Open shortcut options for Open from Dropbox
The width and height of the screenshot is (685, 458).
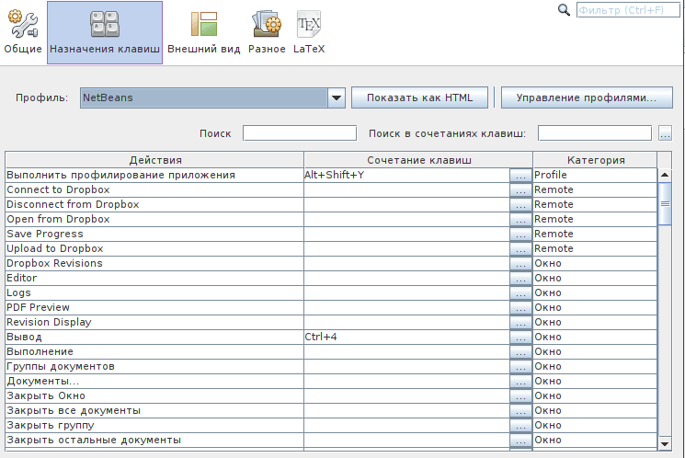520,220
